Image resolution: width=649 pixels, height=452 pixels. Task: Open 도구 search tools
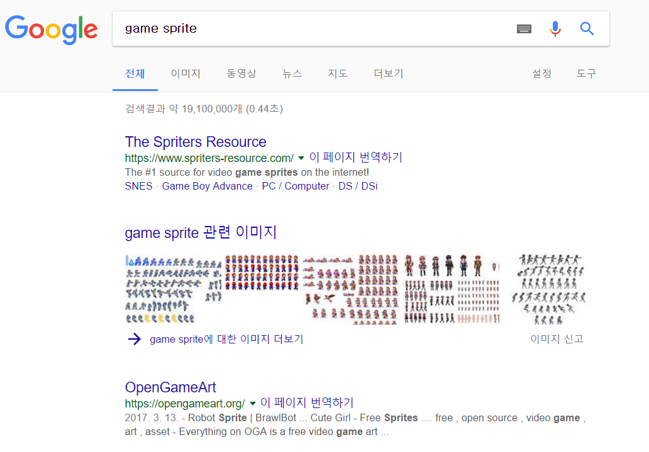[586, 73]
